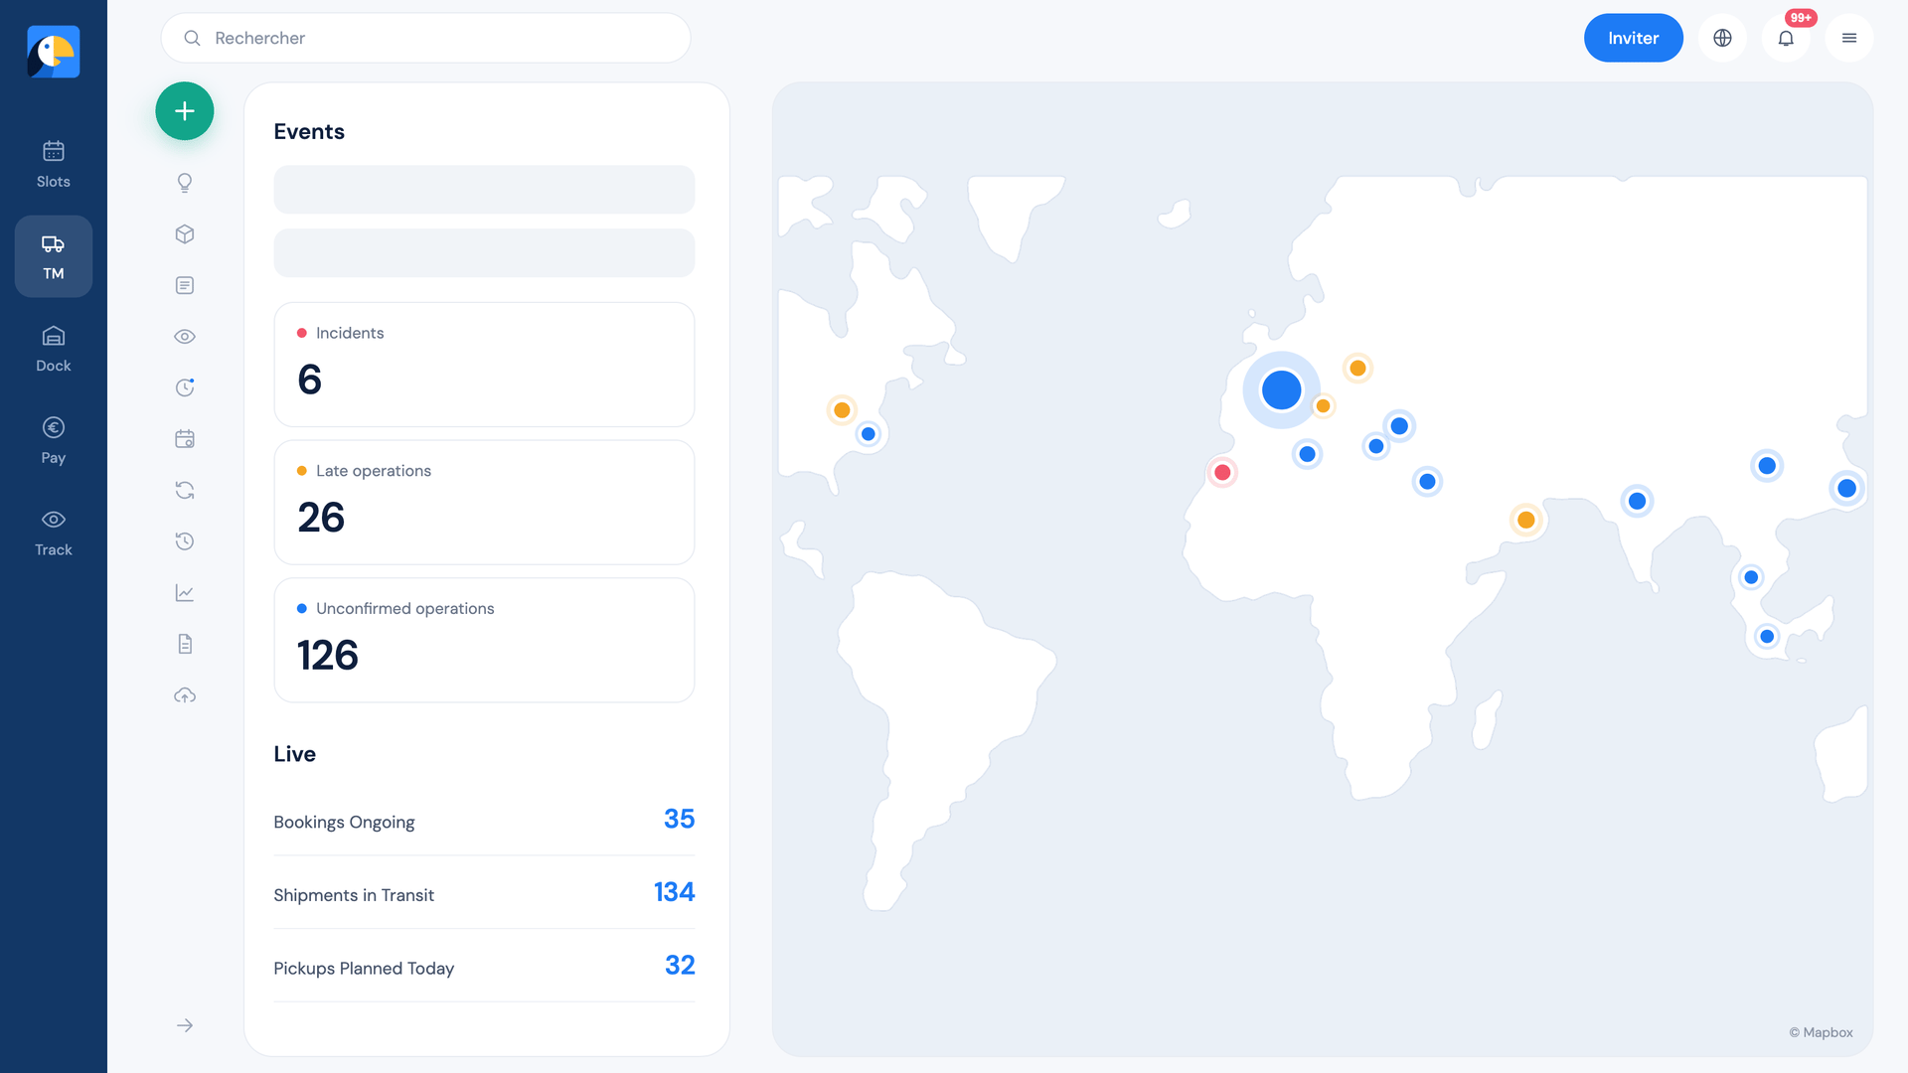The image size is (1908, 1073).
Task: Open the Unconfirmed operations card
Action: point(484,640)
